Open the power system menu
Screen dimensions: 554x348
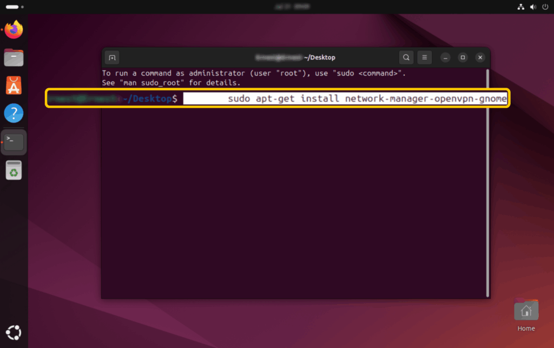click(x=544, y=7)
